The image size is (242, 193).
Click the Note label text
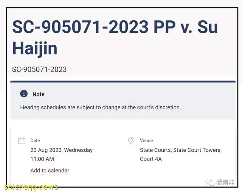pos(39,94)
